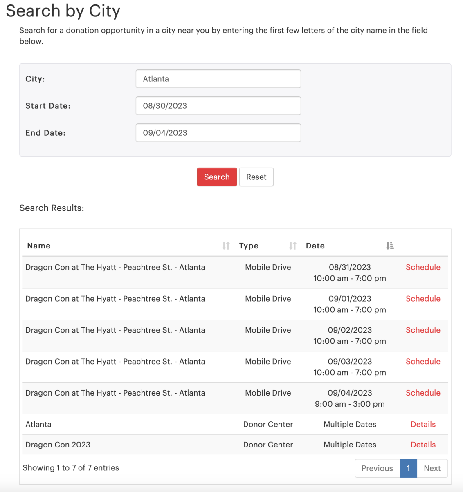Sort results by Type column icon
The width and height of the screenshot is (463, 492).
point(292,246)
